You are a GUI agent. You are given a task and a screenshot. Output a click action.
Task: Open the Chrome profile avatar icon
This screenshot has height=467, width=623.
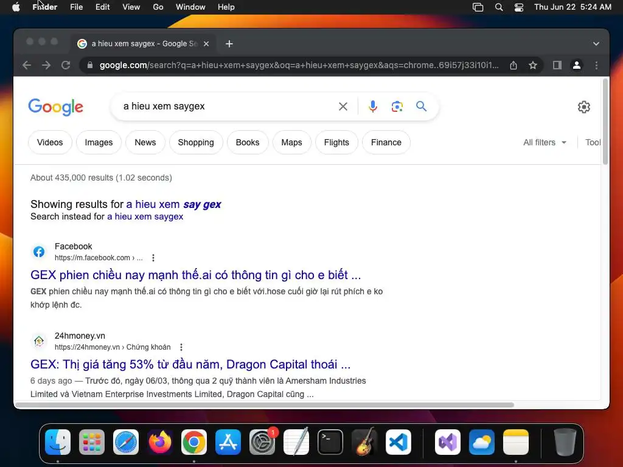click(x=577, y=65)
